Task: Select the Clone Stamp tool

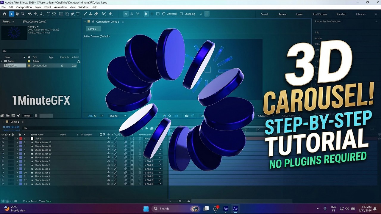Action: click(x=90, y=14)
